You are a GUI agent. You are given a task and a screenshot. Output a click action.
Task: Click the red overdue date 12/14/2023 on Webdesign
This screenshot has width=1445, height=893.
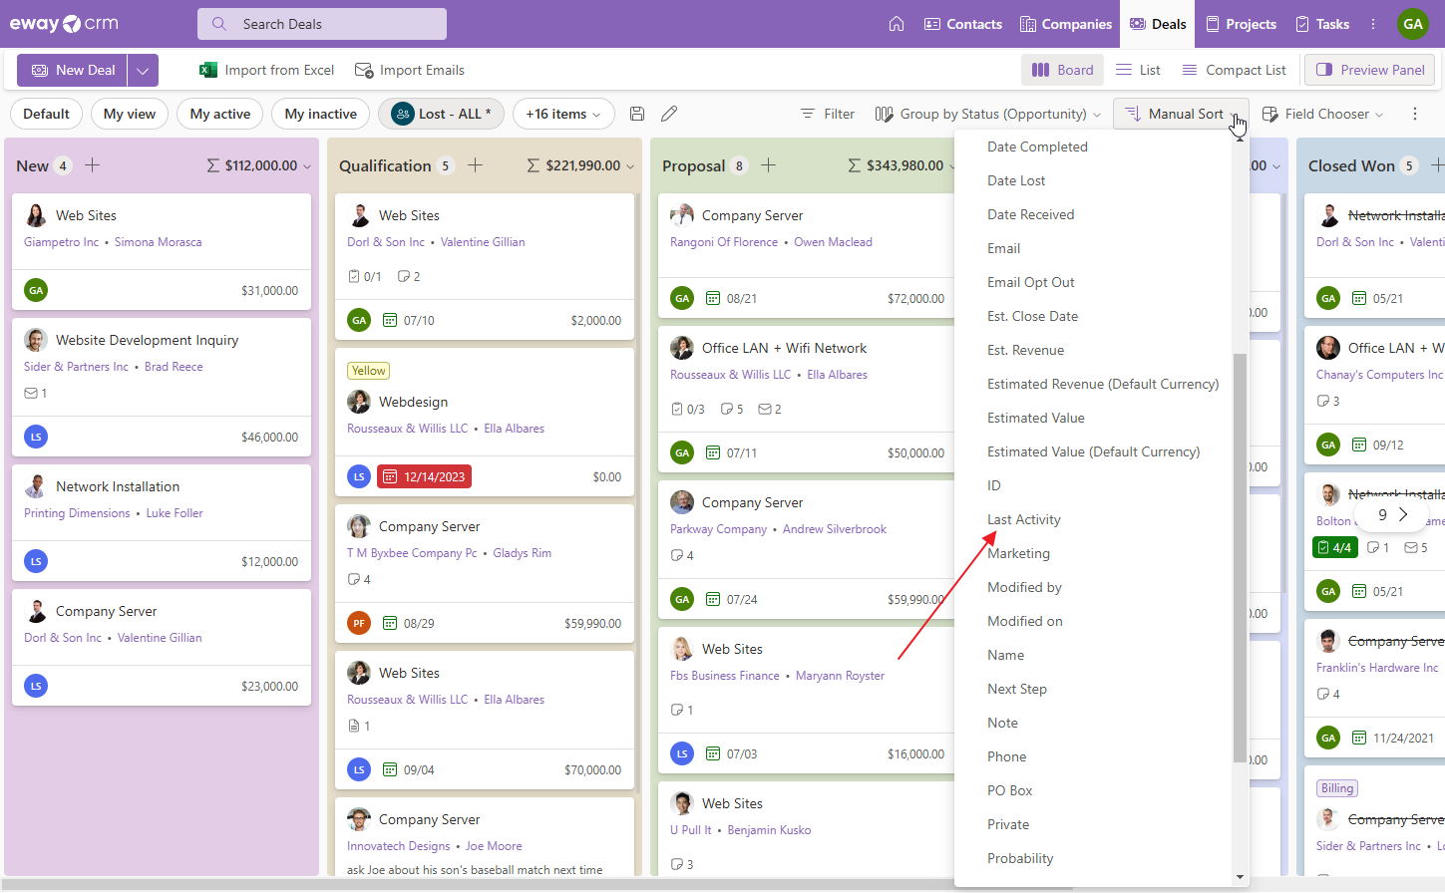point(424,476)
